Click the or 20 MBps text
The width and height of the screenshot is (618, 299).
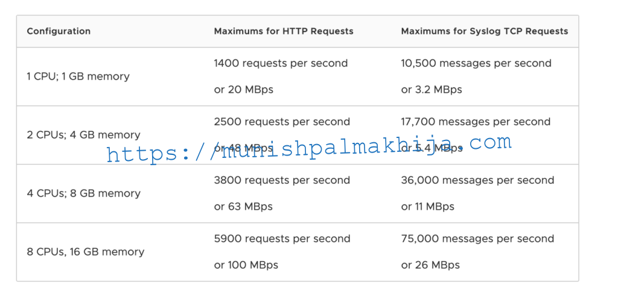tap(244, 89)
